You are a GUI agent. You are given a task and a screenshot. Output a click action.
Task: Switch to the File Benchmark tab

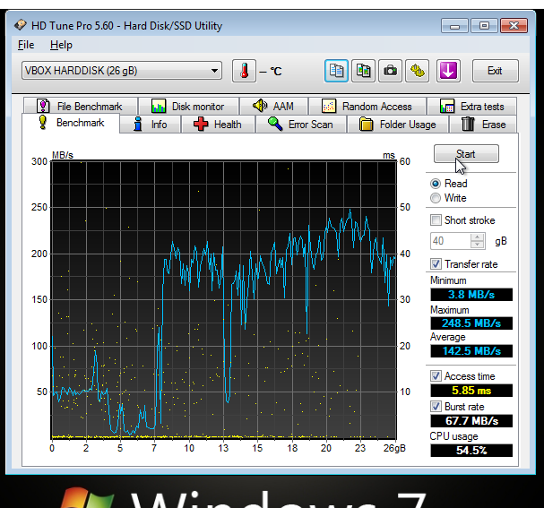[x=81, y=106]
